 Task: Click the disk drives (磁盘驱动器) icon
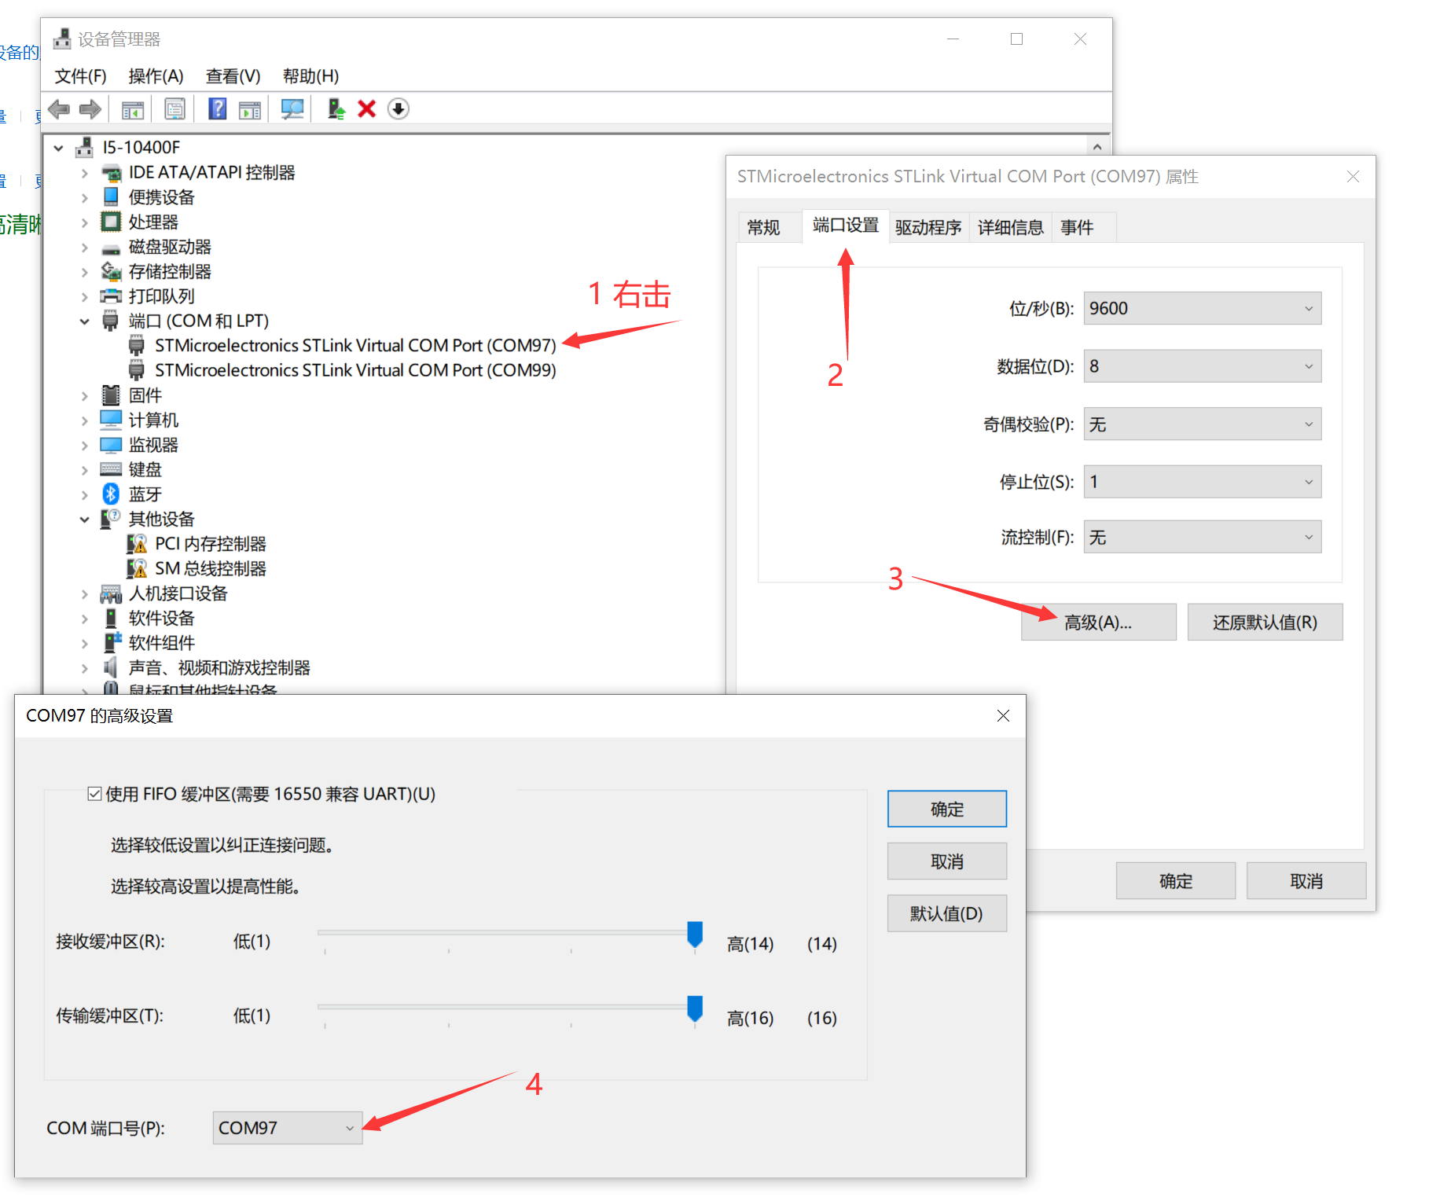111,248
